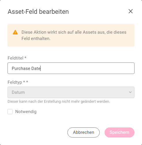The width and height of the screenshot is (142, 145).
Task: Cancel editing with the Abbrechen button
Action: pyautogui.click(x=84, y=132)
